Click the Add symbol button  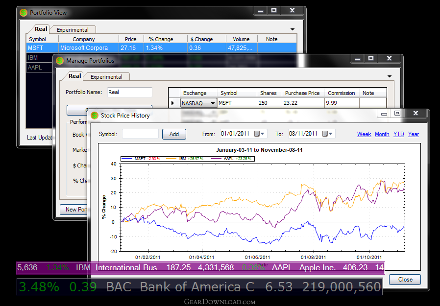coord(174,134)
